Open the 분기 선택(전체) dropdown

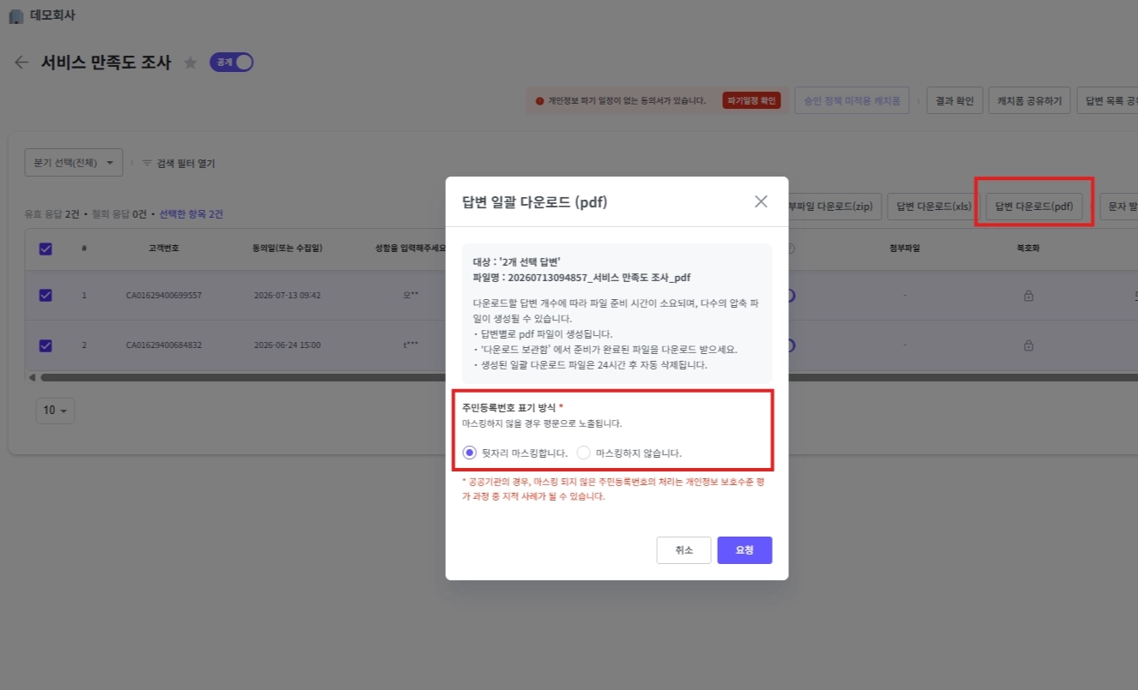click(74, 163)
